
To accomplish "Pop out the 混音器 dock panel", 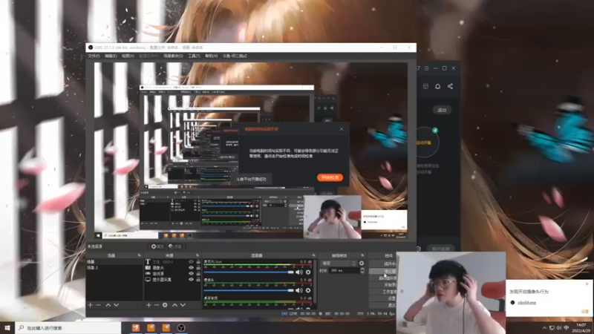I will pyautogui.click(x=313, y=255).
